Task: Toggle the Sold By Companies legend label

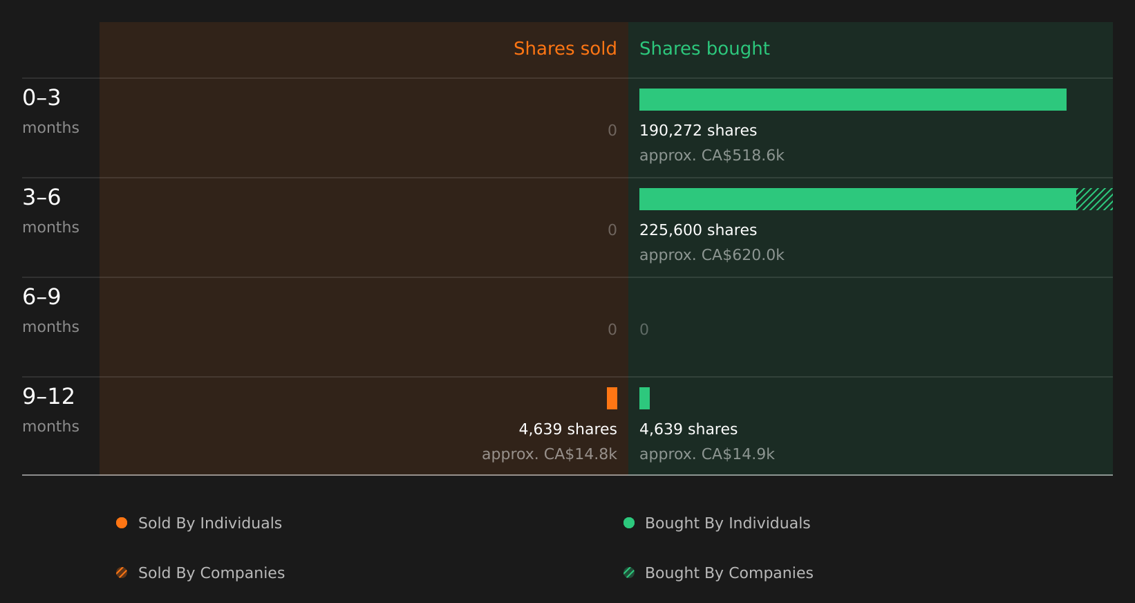Action: (x=212, y=573)
